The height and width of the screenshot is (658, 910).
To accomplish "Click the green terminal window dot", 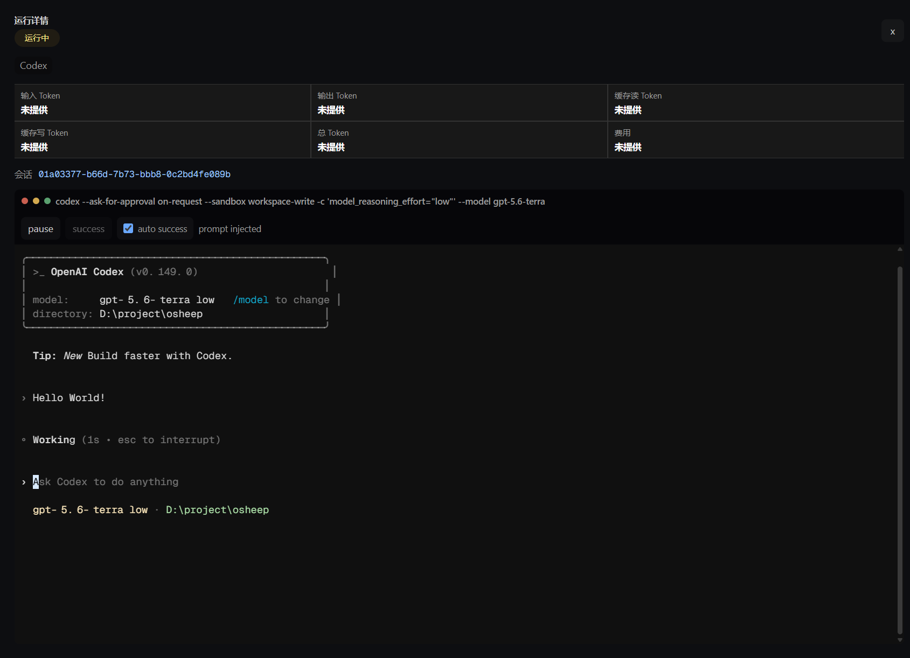I will point(47,201).
